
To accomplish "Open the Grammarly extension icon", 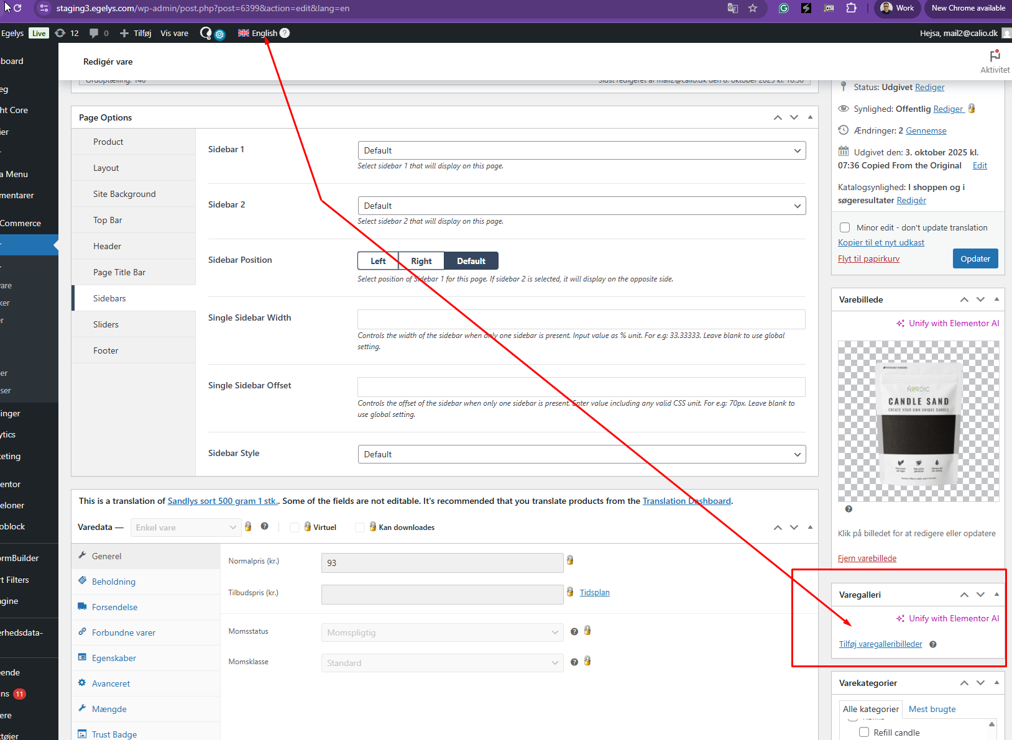I will click(x=784, y=8).
